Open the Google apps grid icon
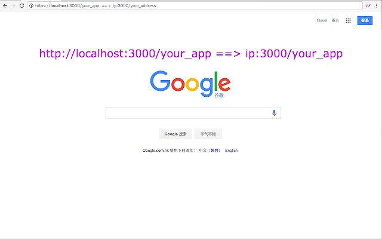The width and height of the screenshot is (382, 239). click(x=348, y=21)
